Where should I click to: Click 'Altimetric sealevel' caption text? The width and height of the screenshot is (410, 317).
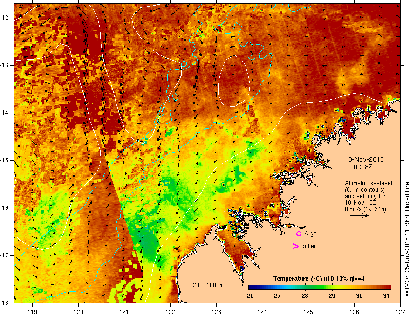point(369,183)
